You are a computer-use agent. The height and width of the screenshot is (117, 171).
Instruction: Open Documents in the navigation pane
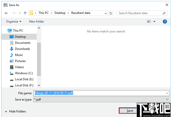coord(20,43)
